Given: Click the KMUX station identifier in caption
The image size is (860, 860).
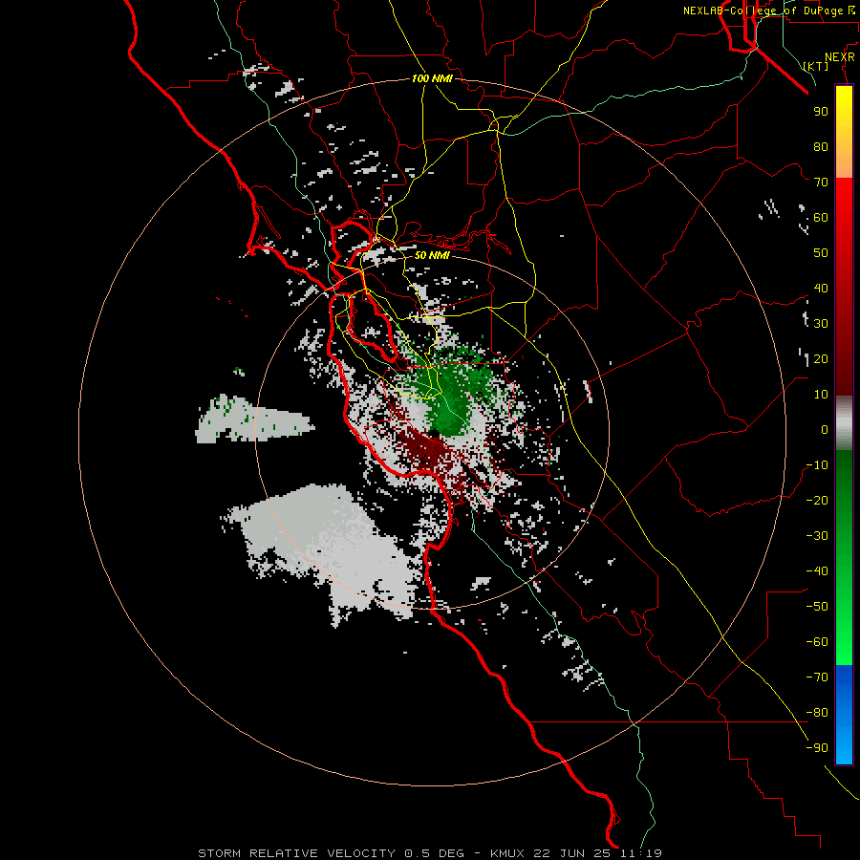Looking at the screenshot, I should coord(507,853).
